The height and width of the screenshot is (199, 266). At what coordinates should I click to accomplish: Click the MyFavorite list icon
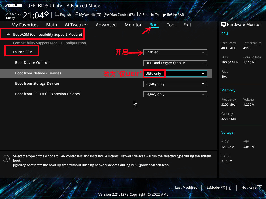point(76,15)
